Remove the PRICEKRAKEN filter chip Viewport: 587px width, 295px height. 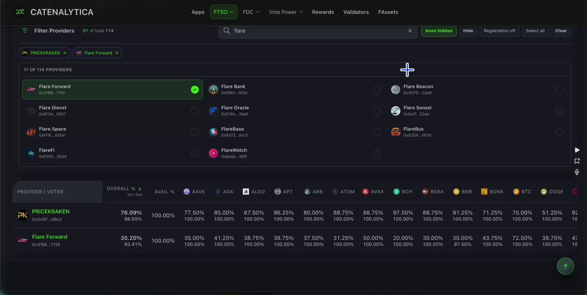tap(65, 53)
